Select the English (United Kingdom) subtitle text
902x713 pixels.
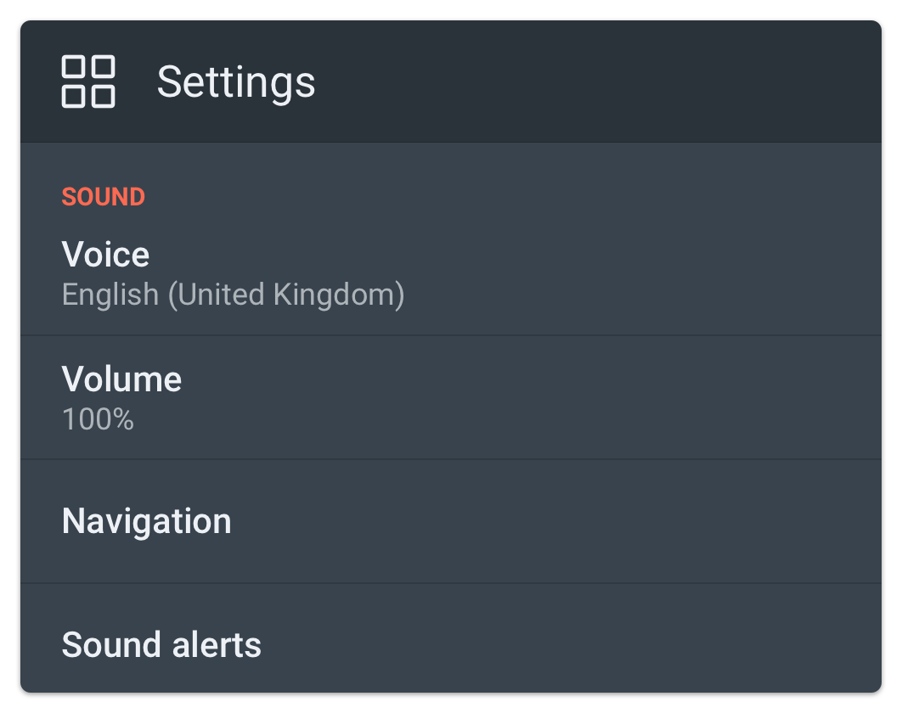tap(233, 295)
